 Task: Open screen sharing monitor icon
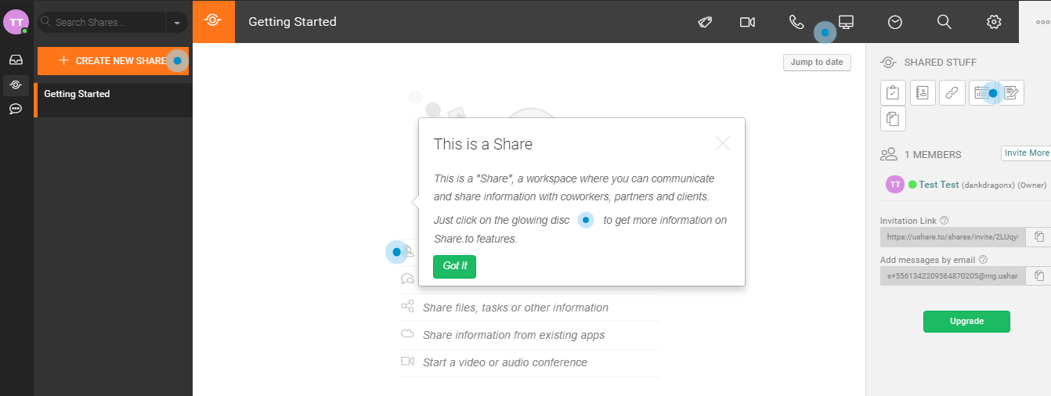pyautogui.click(x=846, y=22)
